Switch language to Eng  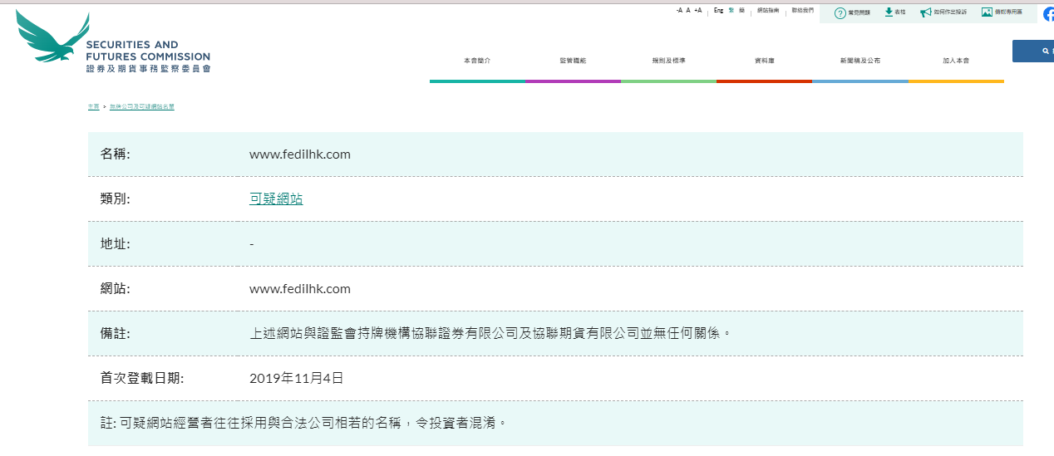[x=718, y=11]
